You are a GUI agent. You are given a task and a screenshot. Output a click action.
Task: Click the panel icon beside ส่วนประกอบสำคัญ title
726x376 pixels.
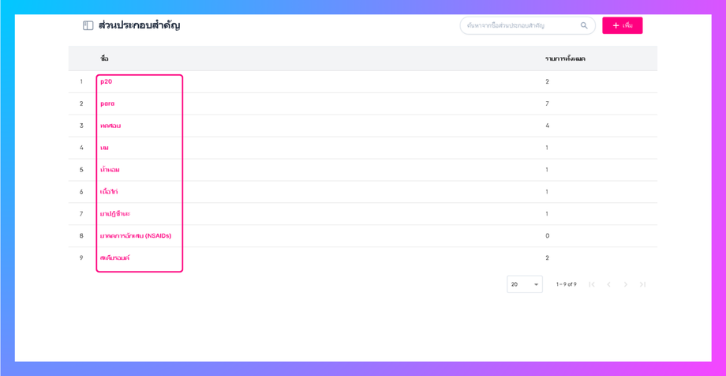pos(88,25)
